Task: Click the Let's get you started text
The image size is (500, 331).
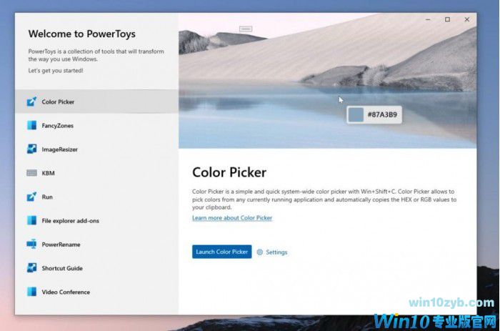Action: [56, 71]
